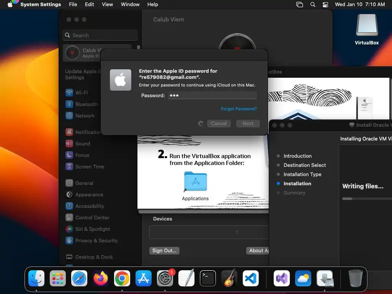Click the settings sidebar scrollbar
Viewport: 392px width, 294px height.
139,47
